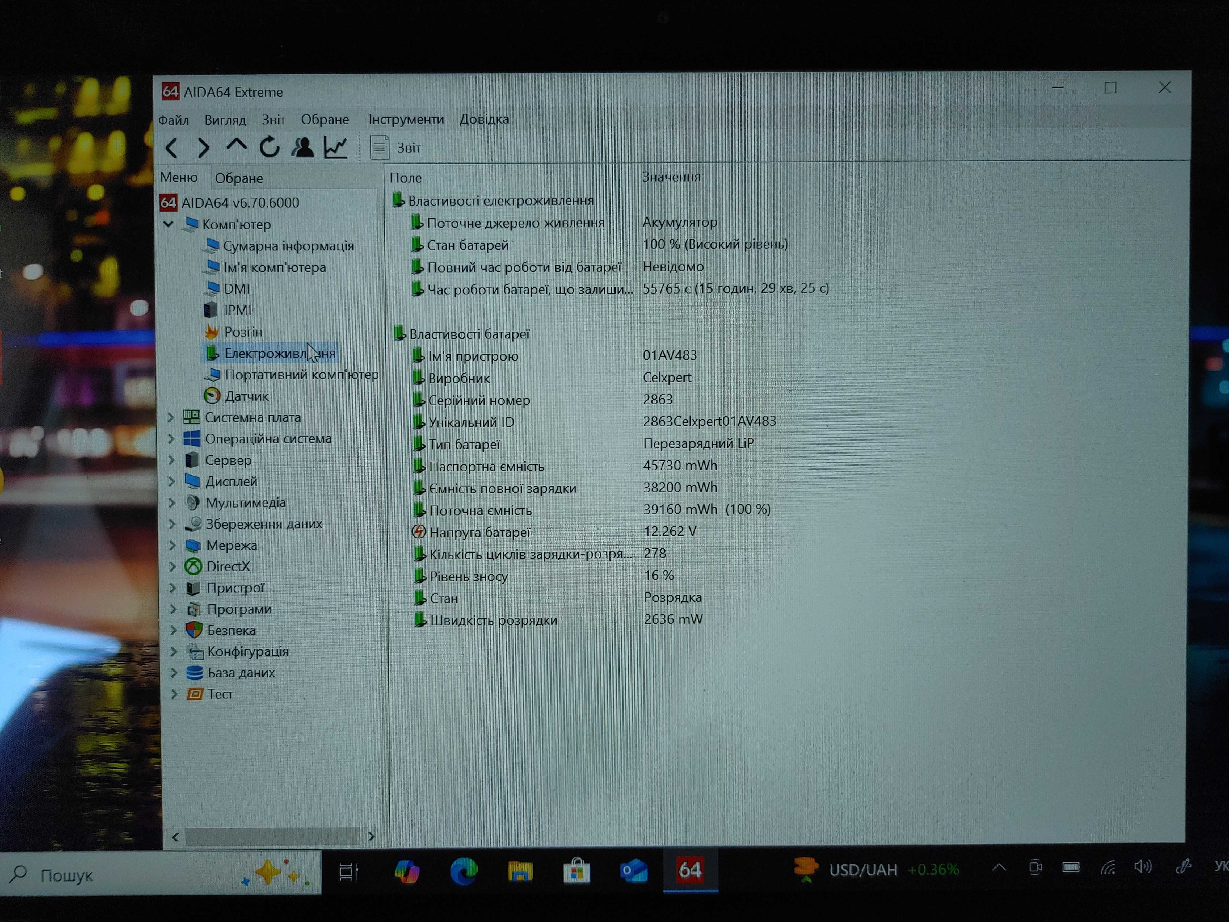Image resolution: width=1229 pixels, height=922 pixels.
Task: Open the user management toolbar icon
Action: (x=303, y=147)
